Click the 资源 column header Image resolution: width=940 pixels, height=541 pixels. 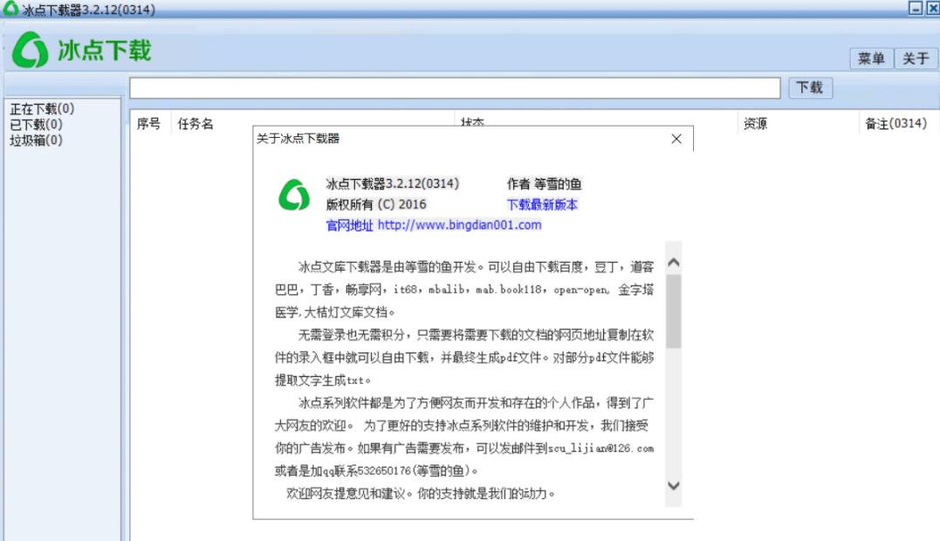tap(755, 124)
